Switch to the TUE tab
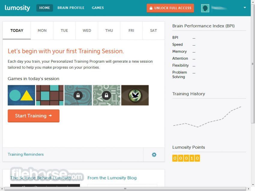This screenshot has width=255, height=191. click(x=64, y=31)
